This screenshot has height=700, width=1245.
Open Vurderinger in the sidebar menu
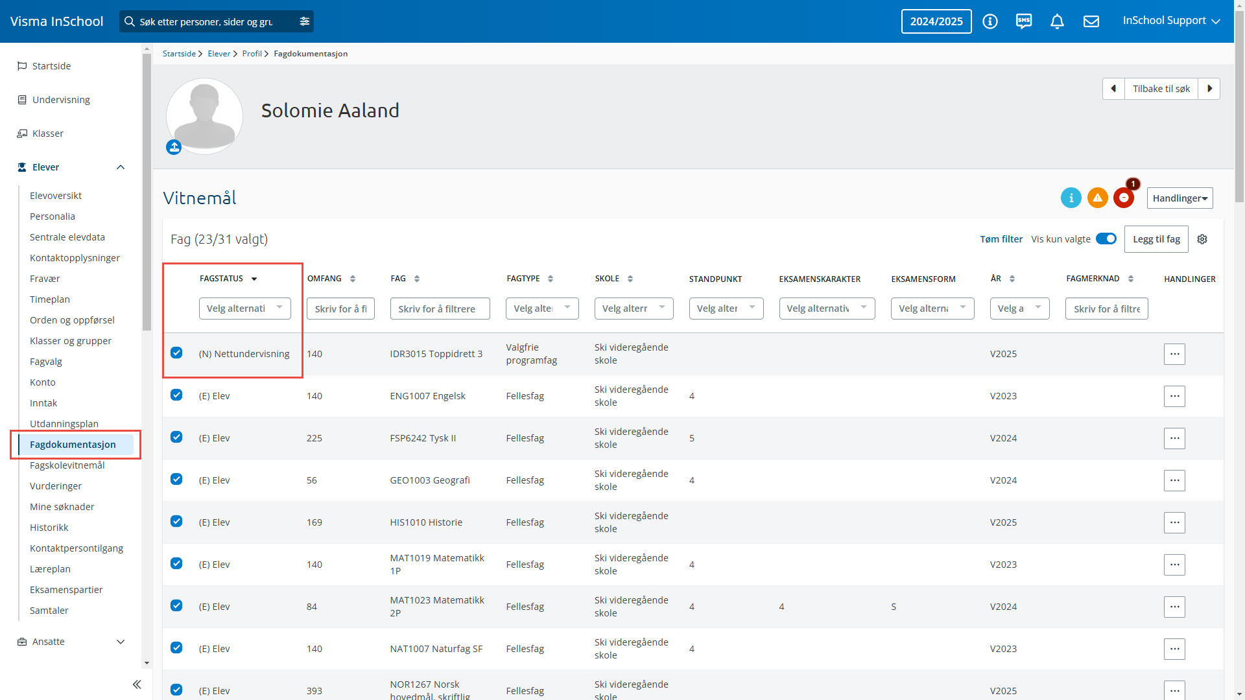(x=56, y=486)
